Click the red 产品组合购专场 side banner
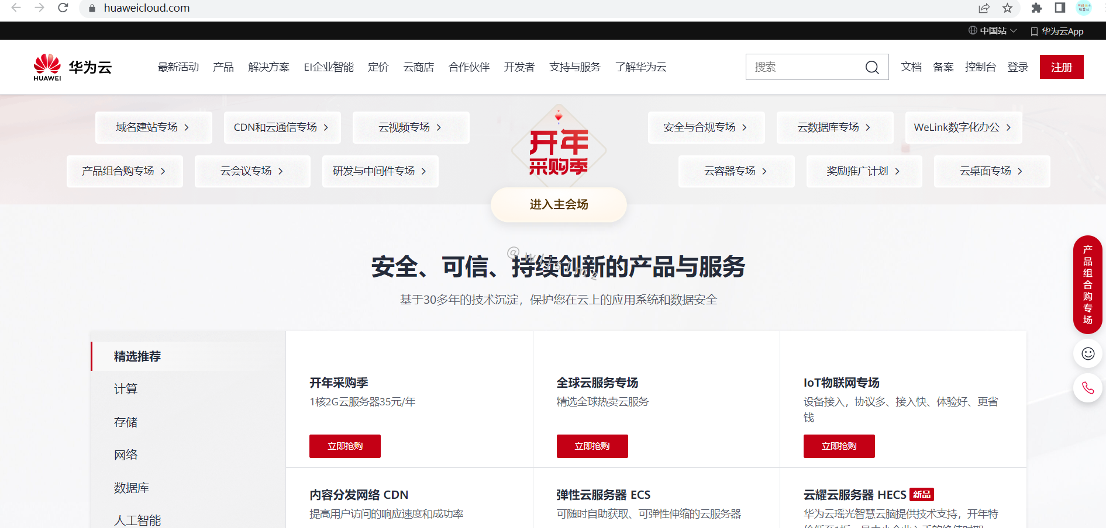The width and height of the screenshot is (1106, 528). tap(1088, 284)
